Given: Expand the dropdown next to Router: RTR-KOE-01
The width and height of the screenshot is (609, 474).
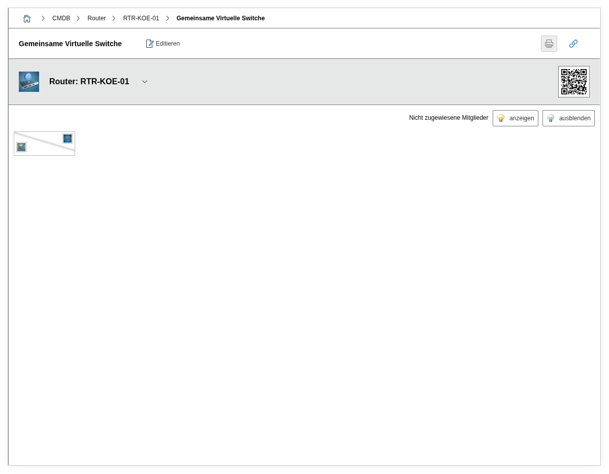Looking at the screenshot, I should point(145,82).
